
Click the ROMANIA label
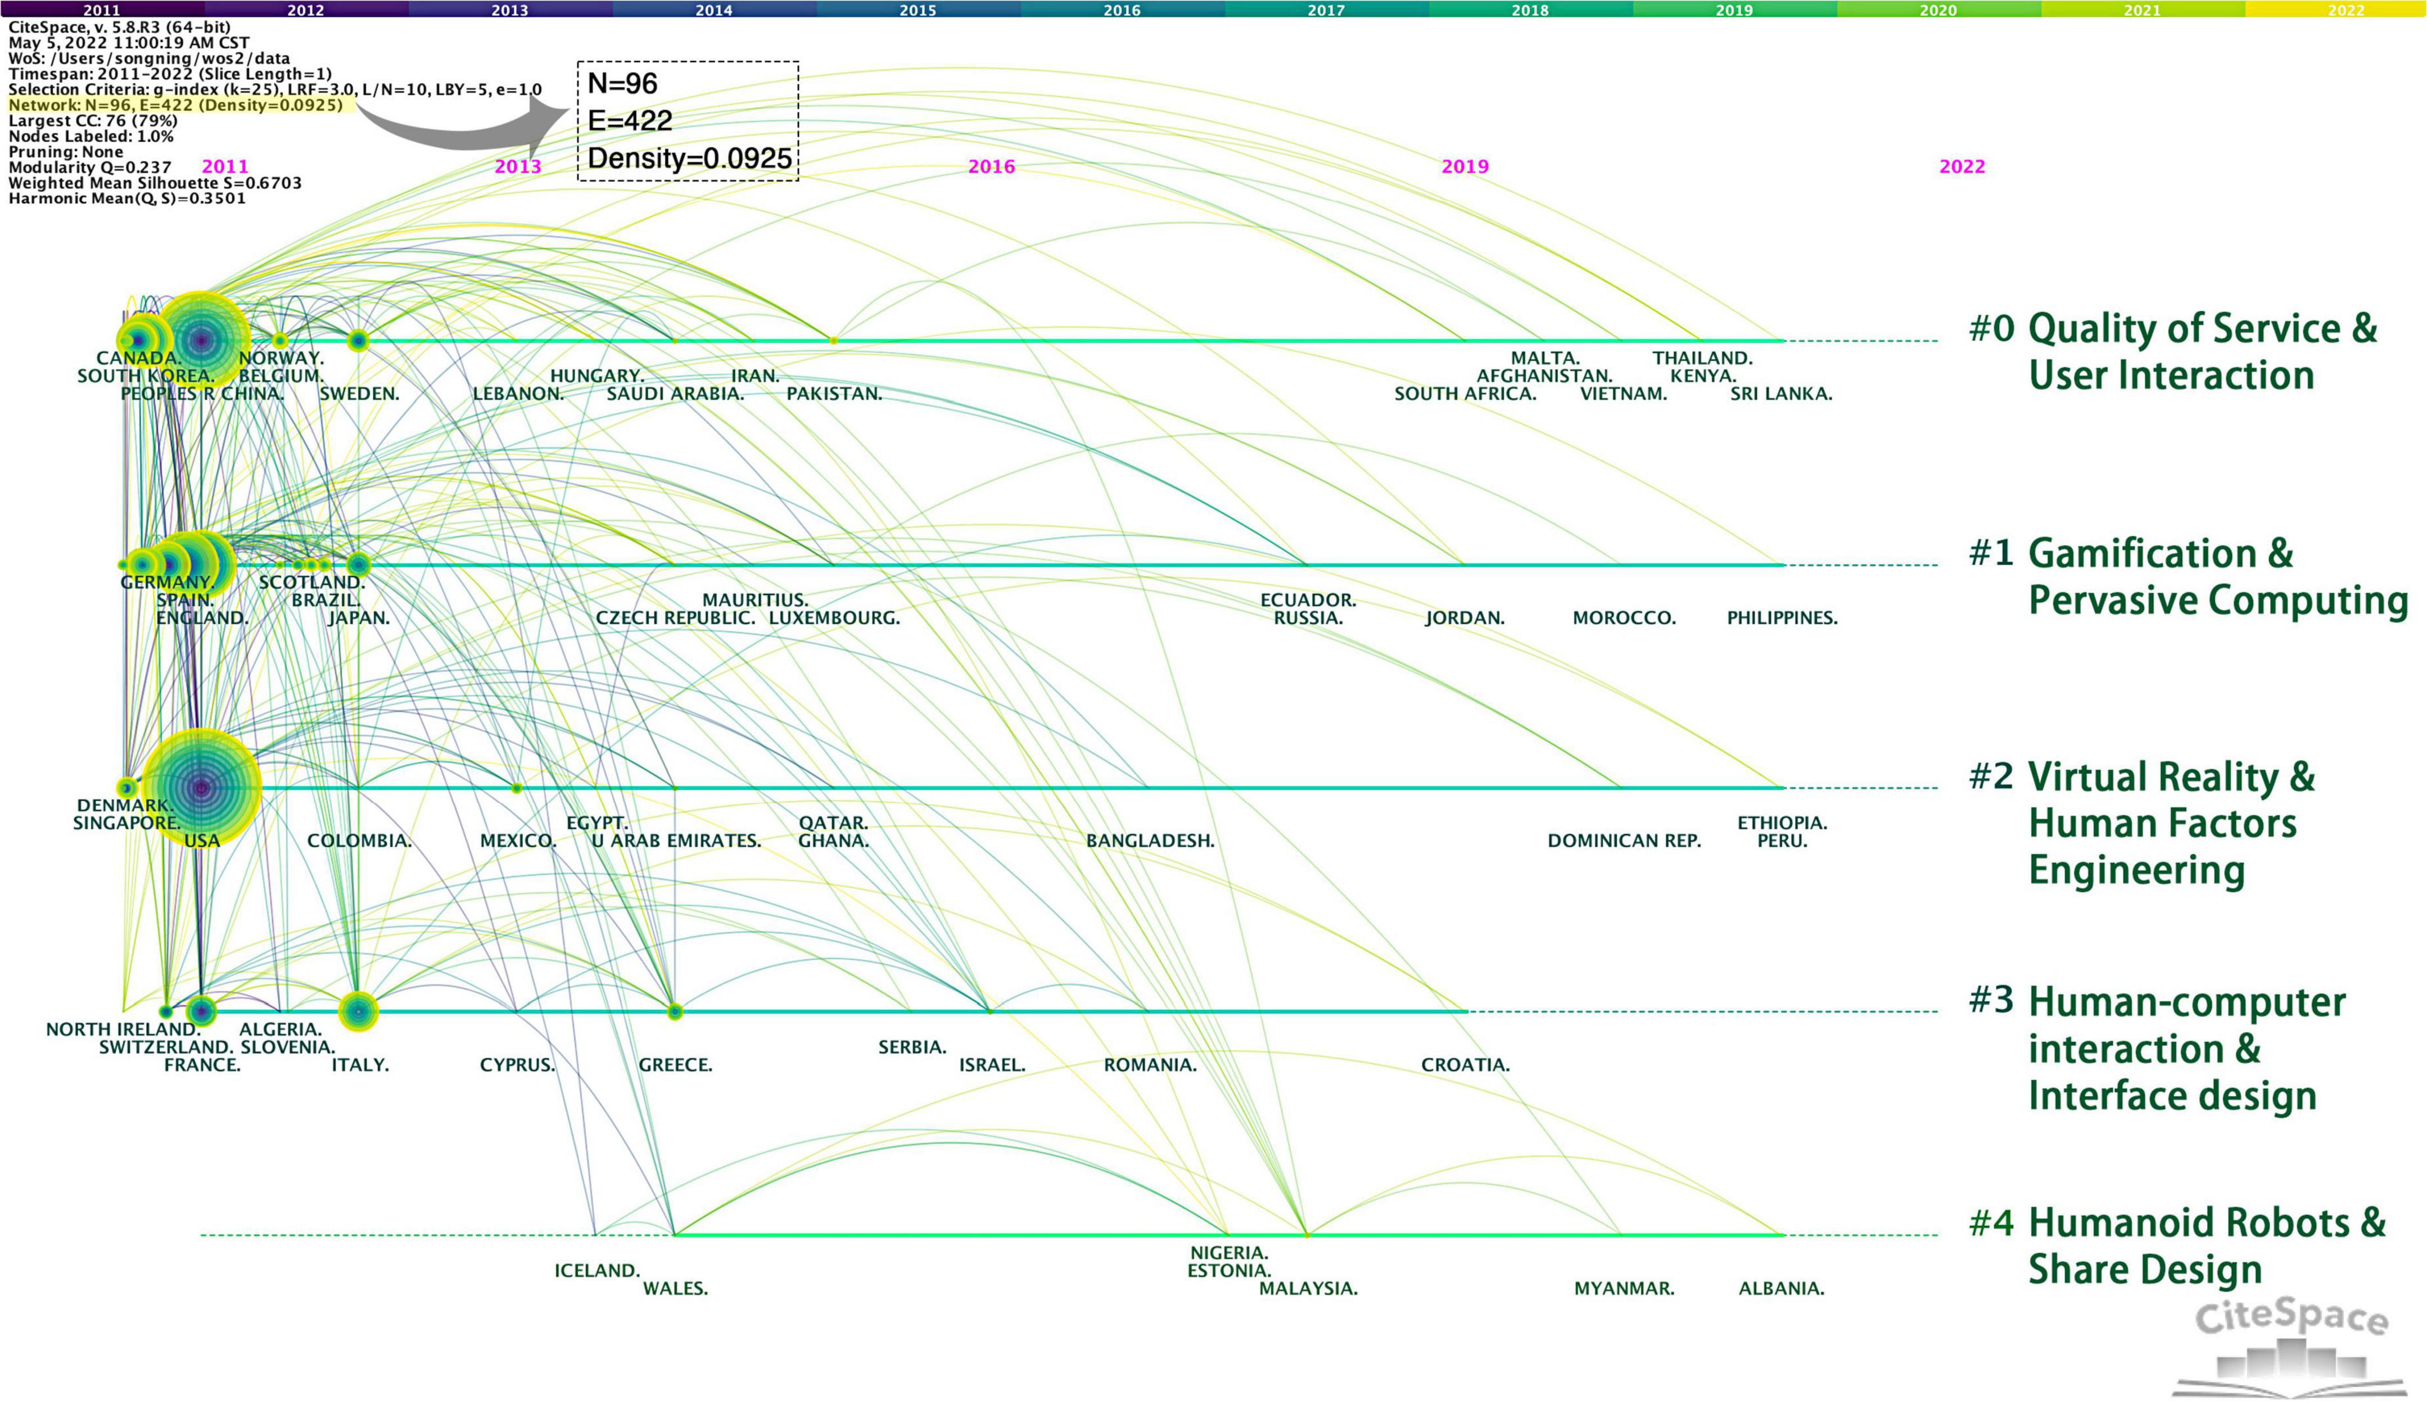click(x=1150, y=1065)
